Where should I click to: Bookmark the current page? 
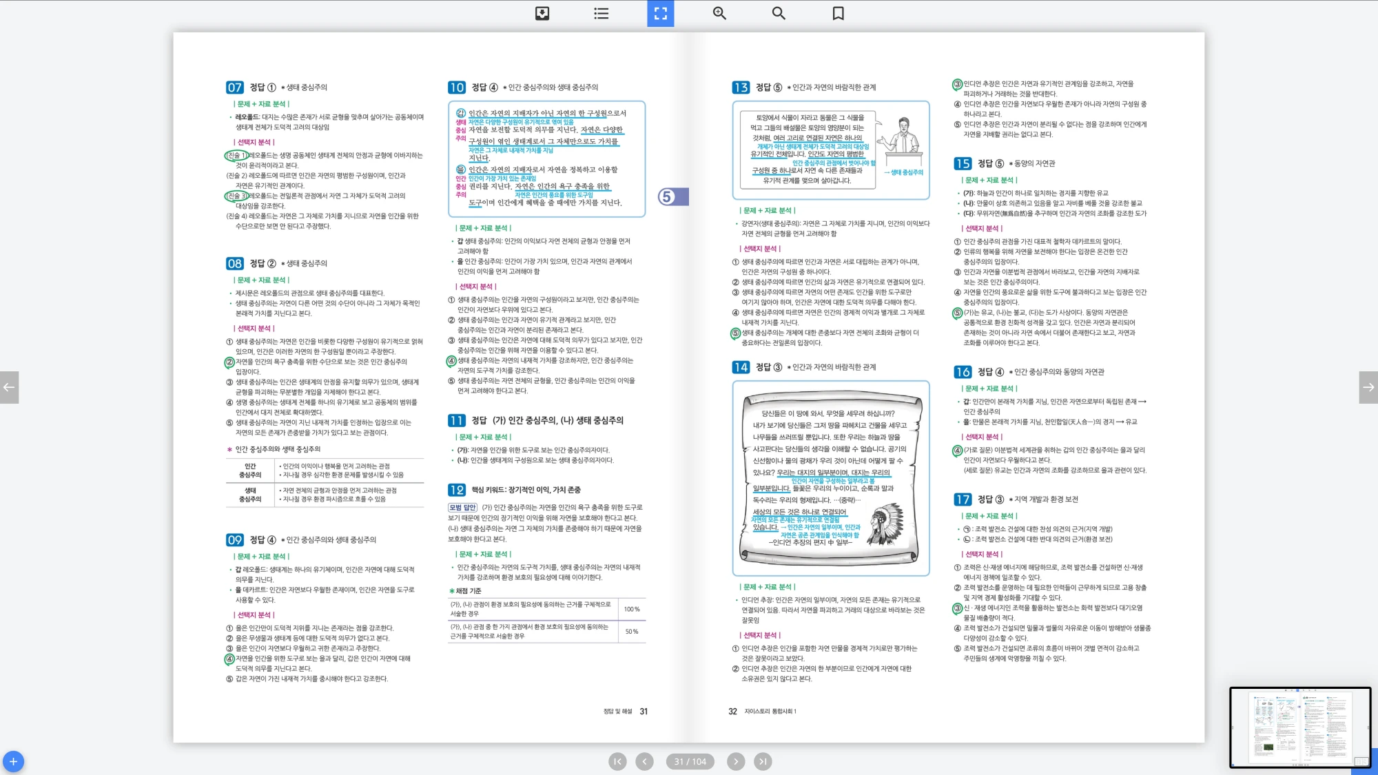(x=838, y=13)
